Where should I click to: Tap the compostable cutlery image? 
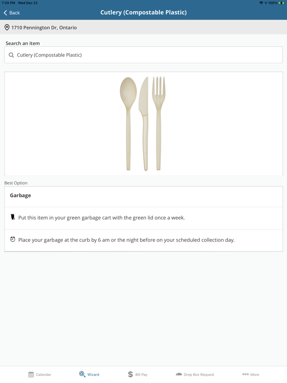143,123
